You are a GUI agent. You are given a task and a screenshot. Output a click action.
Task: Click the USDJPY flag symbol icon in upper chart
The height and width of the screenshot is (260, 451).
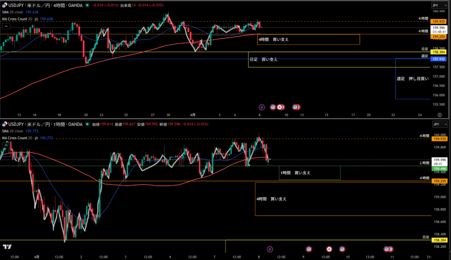4,5
